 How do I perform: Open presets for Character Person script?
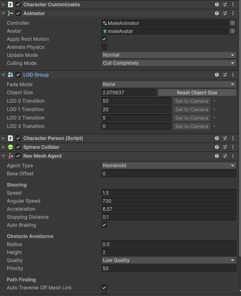click(225, 138)
